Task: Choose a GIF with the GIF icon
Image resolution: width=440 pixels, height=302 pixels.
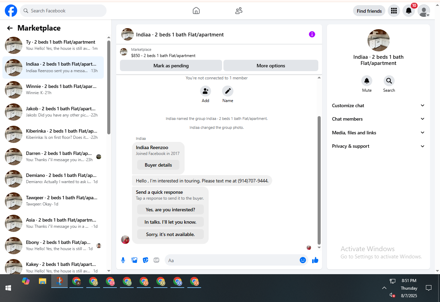Action: (x=156, y=260)
